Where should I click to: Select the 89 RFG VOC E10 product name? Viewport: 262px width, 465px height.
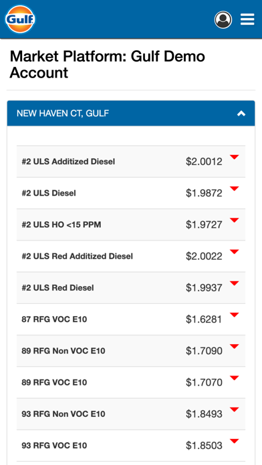[54, 382]
